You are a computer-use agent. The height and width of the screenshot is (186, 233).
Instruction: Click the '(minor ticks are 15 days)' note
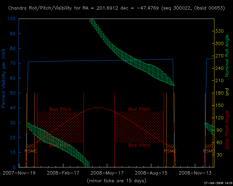tap(116, 181)
